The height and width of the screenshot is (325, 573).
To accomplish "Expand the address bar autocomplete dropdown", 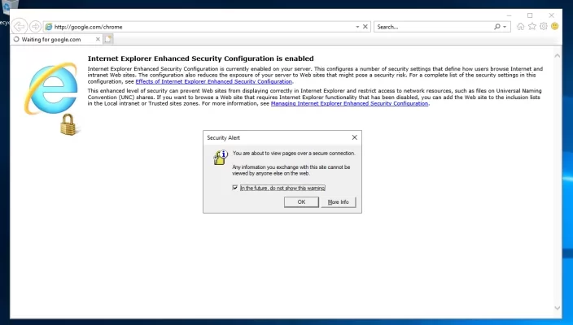I will click(356, 27).
